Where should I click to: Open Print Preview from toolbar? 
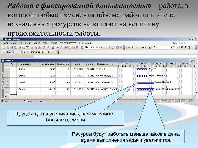click(24, 47)
